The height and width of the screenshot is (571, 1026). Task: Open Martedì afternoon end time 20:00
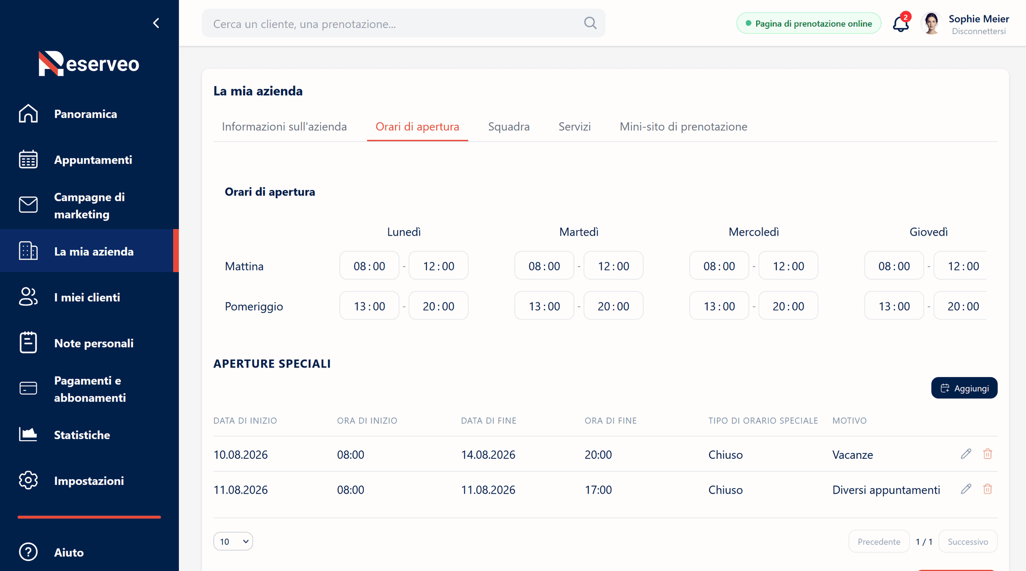point(613,306)
